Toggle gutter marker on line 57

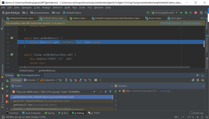12,38
